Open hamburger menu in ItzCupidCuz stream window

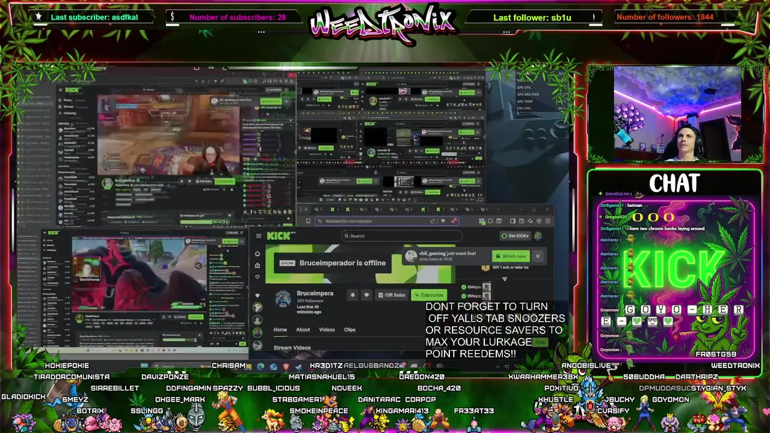pos(61,90)
